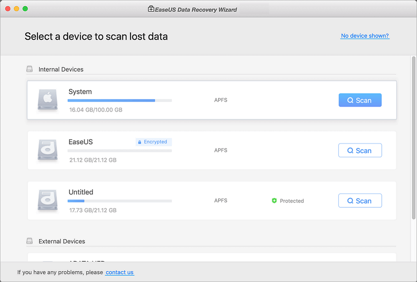The width and height of the screenshot is (417, 282).
Task: Click the External Devices drive icon
Action: 30,241
